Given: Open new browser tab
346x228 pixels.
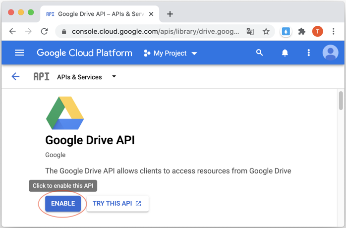Looking at the screenshot, I should 170,14.
